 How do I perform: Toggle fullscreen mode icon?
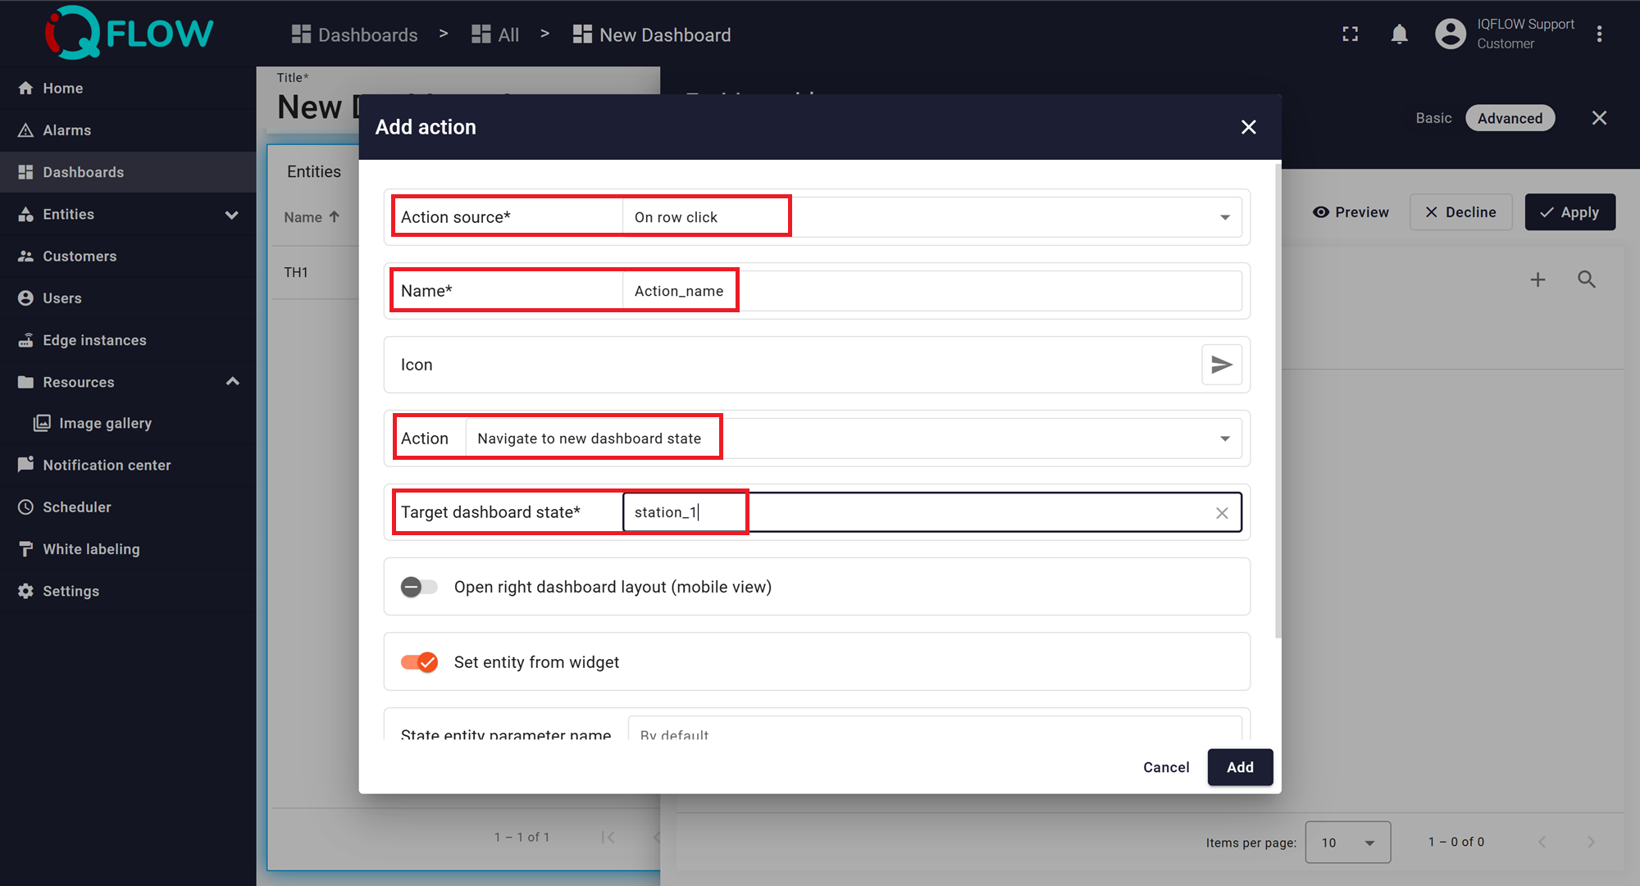pos(1350,34)
